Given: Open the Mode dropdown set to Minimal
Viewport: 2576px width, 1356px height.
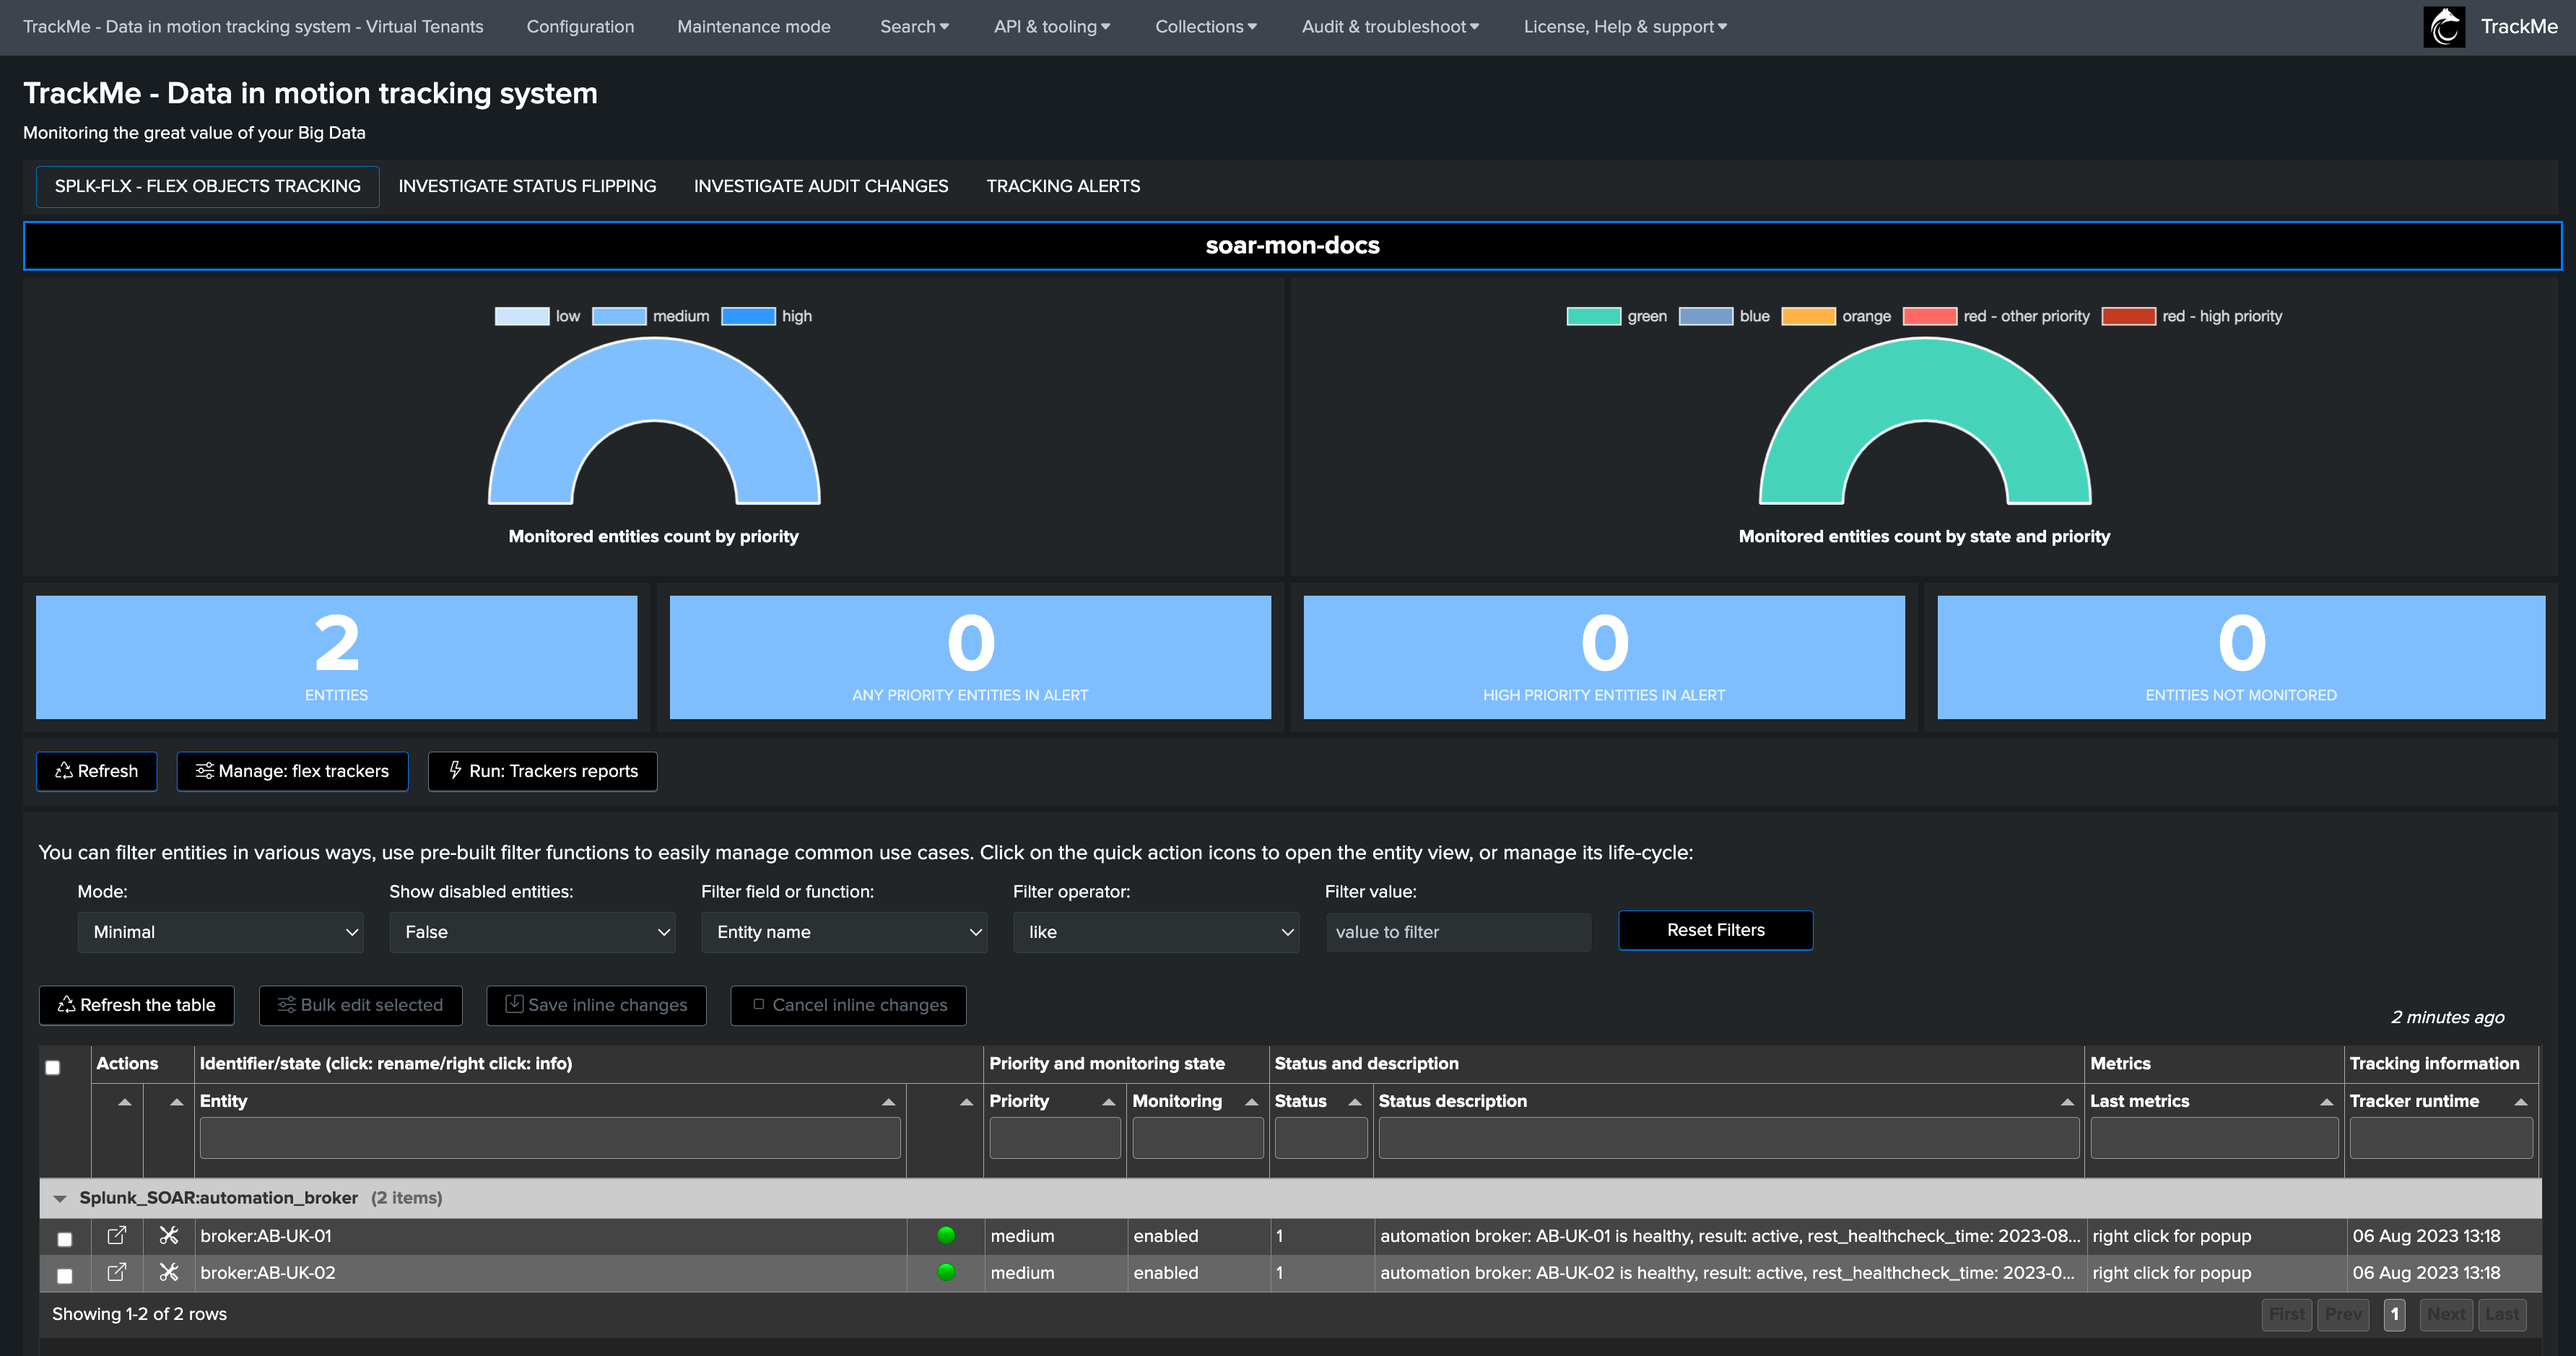Looking at the screenshot, I should point(220,932).
